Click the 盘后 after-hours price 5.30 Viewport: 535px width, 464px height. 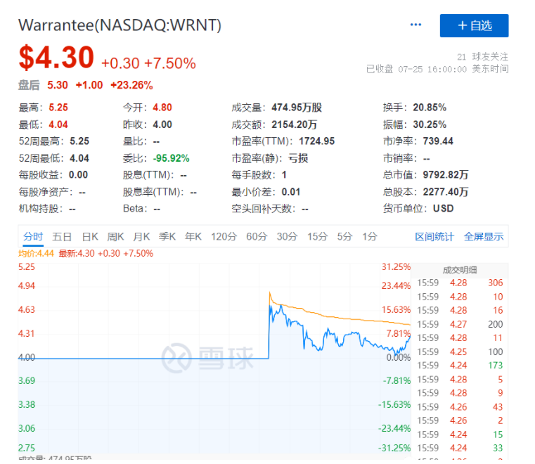[x=58, y=85]
